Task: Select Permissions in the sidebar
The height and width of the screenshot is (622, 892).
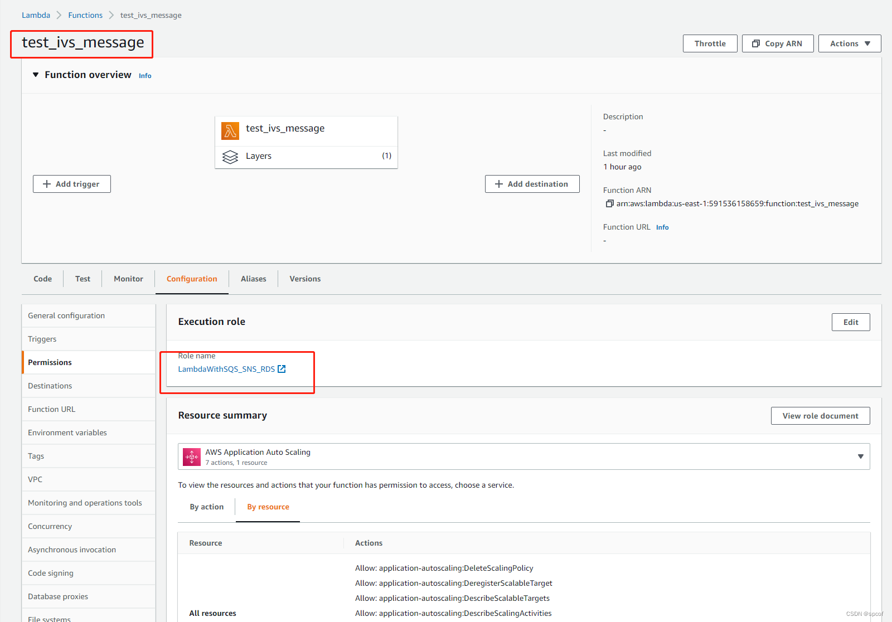Action: pyautogui.click(x=89, y=362)
